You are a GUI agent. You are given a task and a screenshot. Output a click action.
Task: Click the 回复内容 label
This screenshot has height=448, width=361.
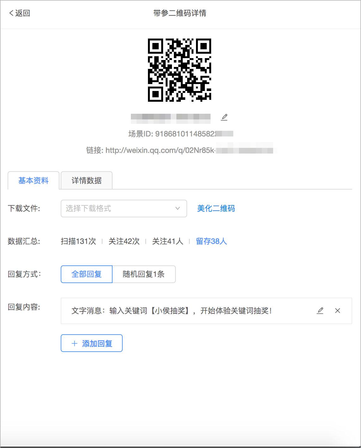[24, 307]
